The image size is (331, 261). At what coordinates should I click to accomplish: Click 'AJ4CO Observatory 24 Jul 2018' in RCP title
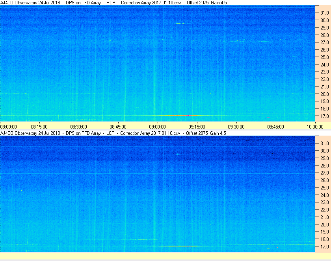click(x=30, y=3)
